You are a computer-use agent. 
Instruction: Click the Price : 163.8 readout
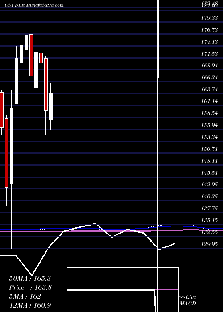[30, 287]
